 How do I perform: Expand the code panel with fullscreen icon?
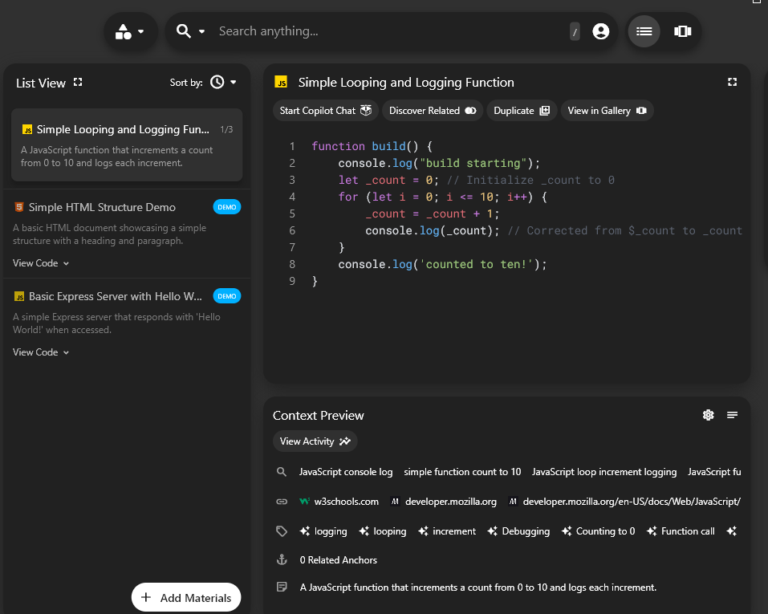(x=732, y=81)
